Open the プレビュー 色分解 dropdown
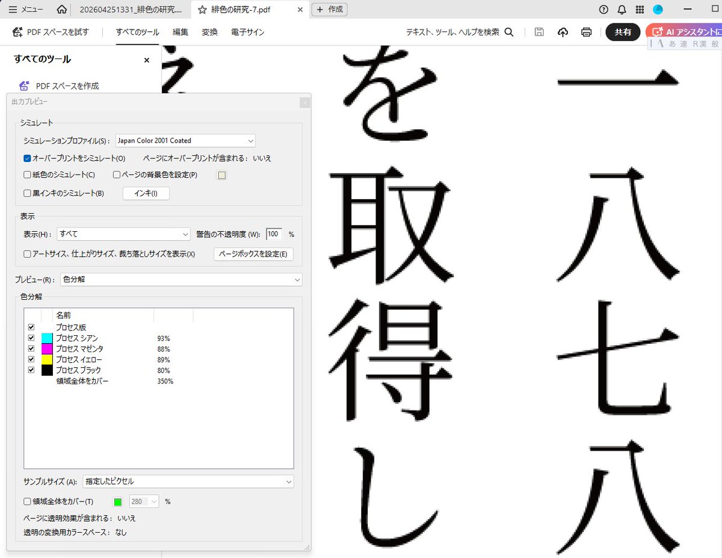722x558 pixels. coord(181,280)
